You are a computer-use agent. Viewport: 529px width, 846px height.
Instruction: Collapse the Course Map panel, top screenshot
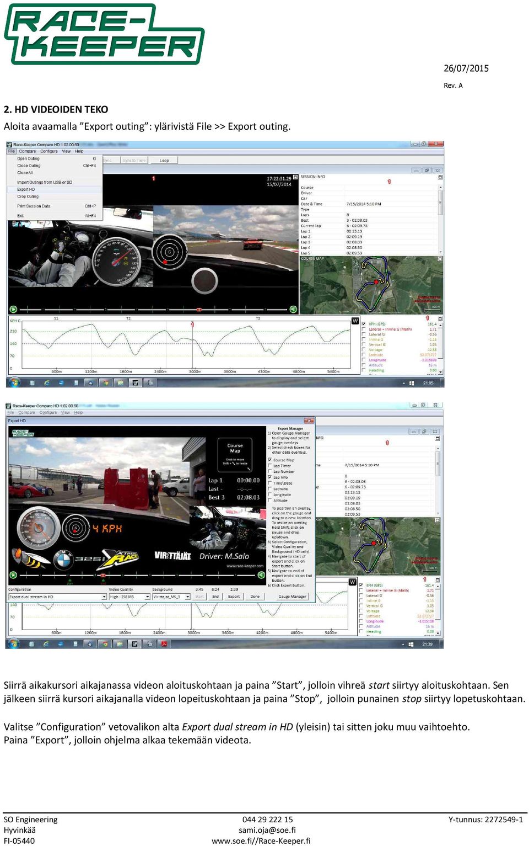pos(440,259)
